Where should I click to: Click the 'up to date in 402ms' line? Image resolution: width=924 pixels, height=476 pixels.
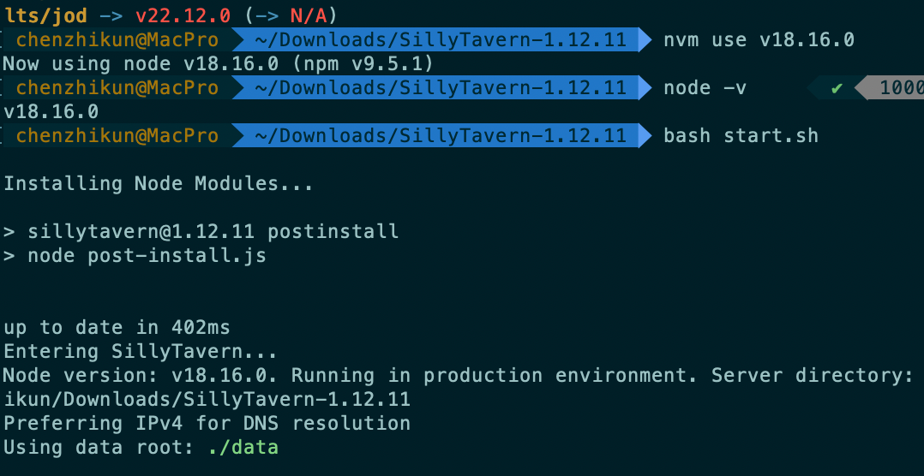tap(117, 327)
